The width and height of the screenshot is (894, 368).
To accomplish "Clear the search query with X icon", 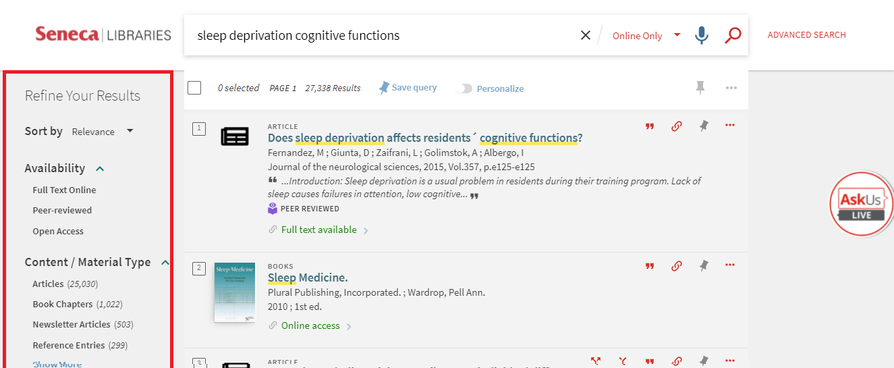I will 586,35.
